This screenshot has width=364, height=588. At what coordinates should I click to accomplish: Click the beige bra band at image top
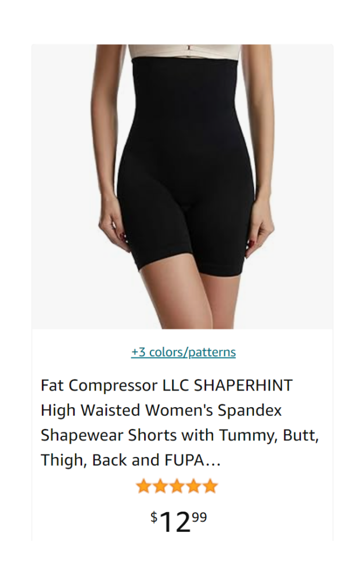coord(184,51)
